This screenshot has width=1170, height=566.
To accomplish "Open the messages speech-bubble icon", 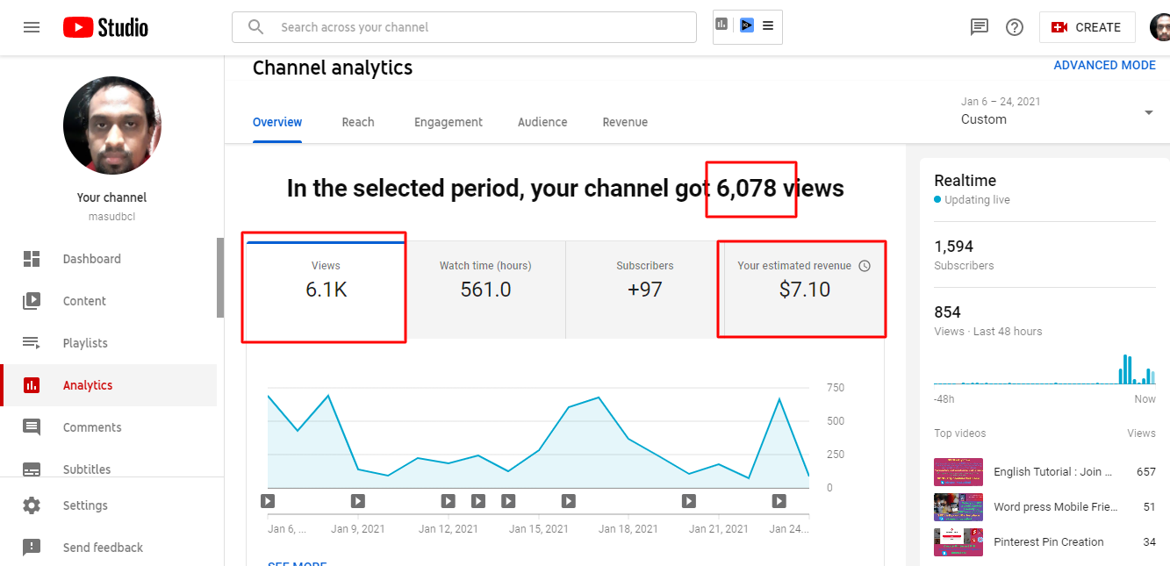I will pos(980,27).
